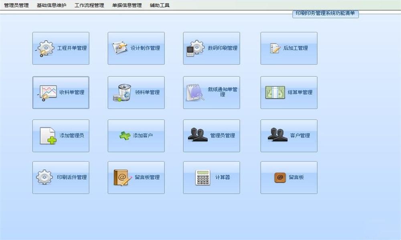Expand the 单据信息管理 menu

coord(127,6)
